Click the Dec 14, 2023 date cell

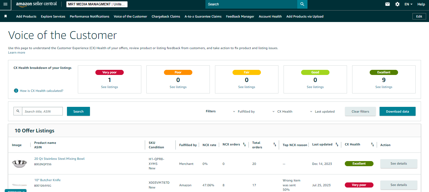point(322,164)
